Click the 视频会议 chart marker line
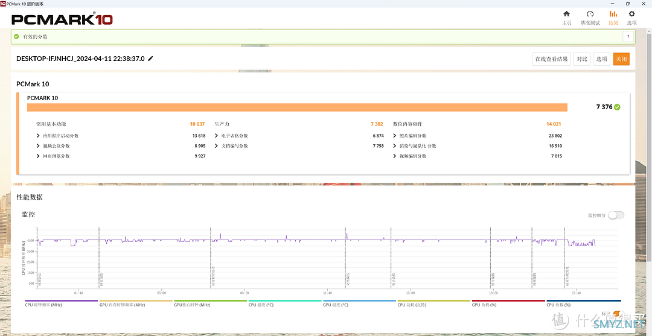This screenshot has width=652, height=336. [x=37, y=258]
